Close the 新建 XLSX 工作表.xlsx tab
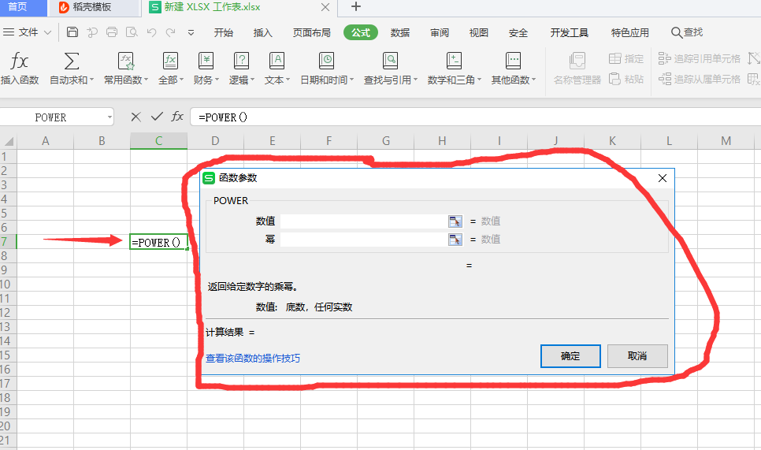 coord(325,7)
